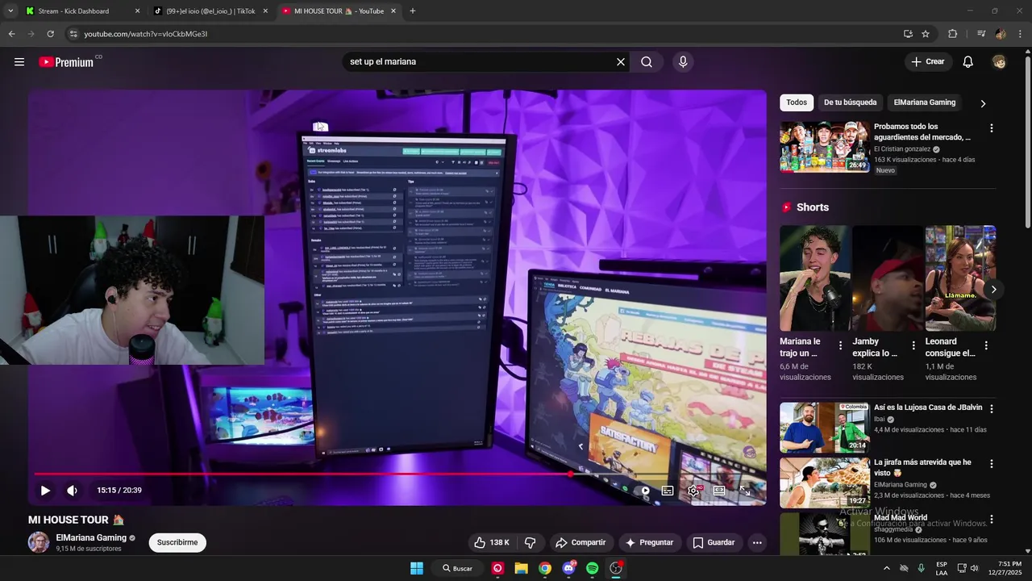Open options for jirafa video

[991, 464]
